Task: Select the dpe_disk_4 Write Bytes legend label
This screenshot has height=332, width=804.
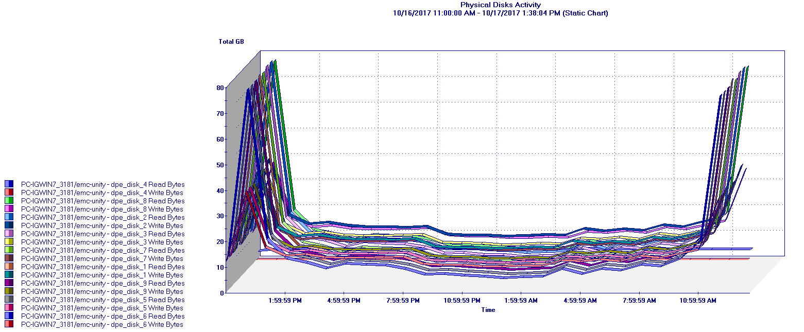Action: [x=102, y=193]
